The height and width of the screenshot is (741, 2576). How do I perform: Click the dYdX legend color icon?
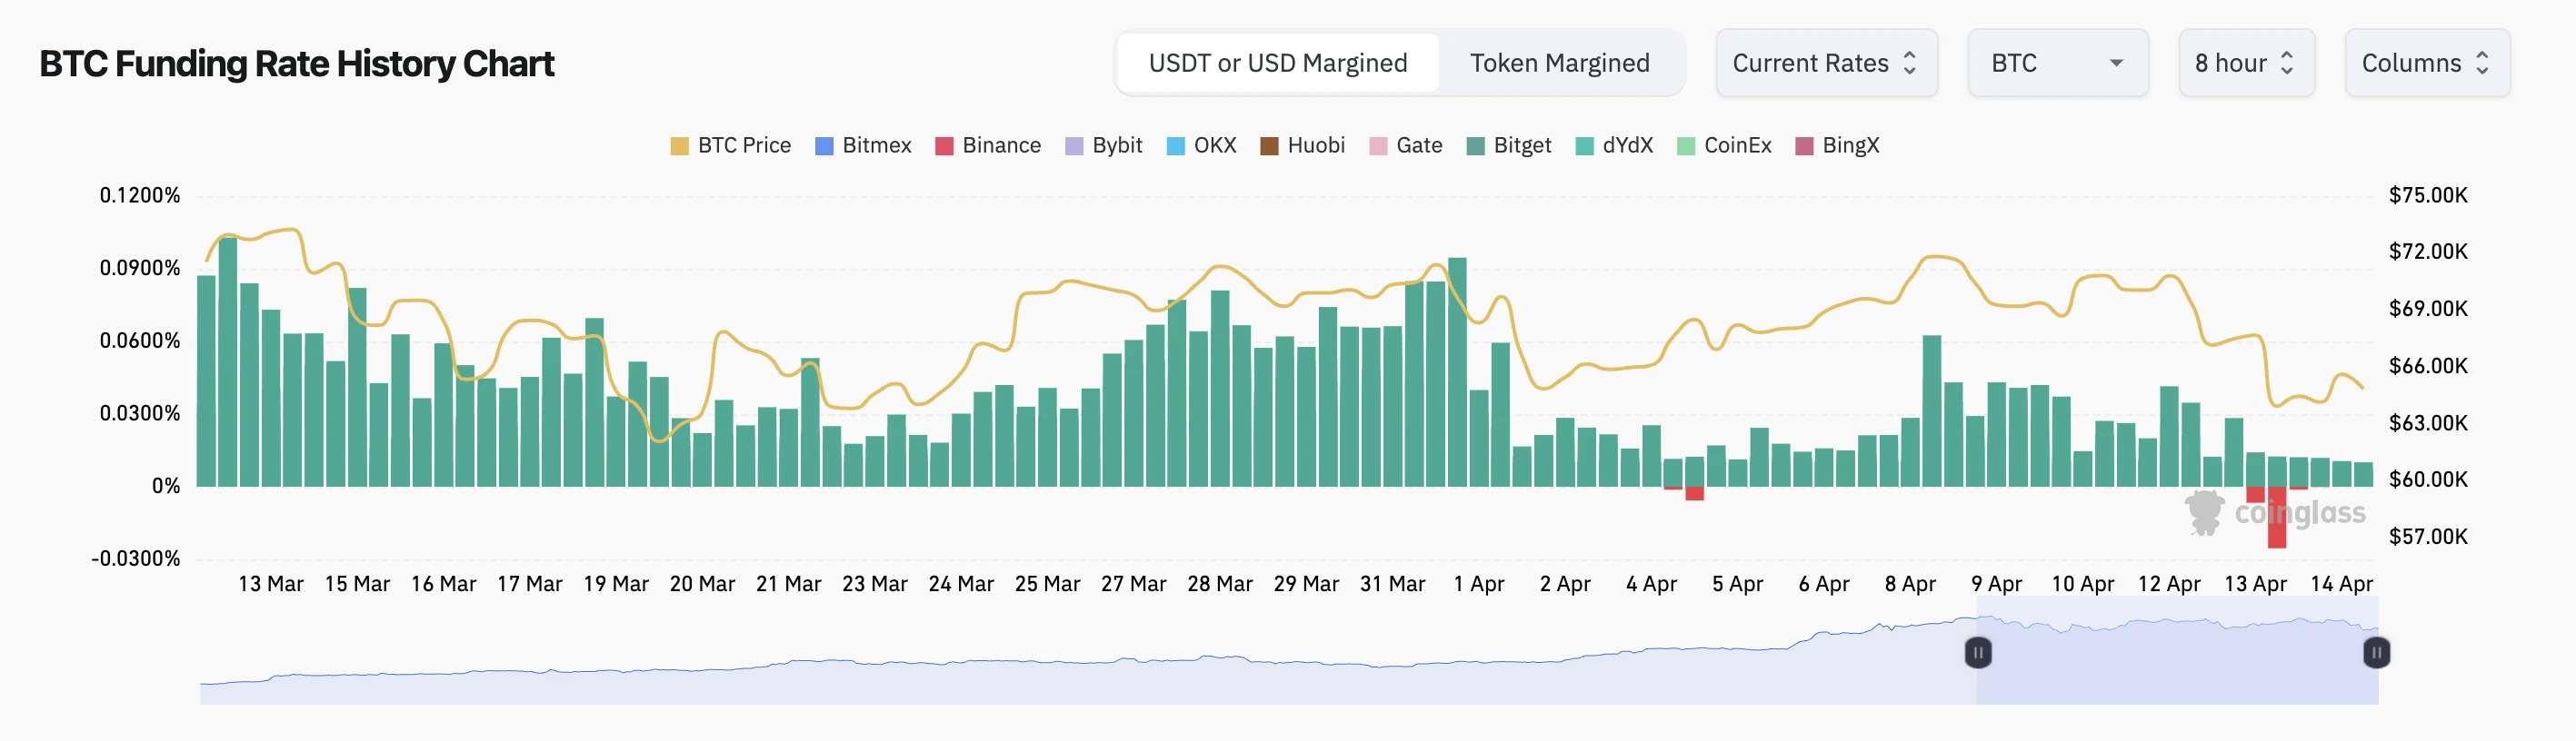1584,146
